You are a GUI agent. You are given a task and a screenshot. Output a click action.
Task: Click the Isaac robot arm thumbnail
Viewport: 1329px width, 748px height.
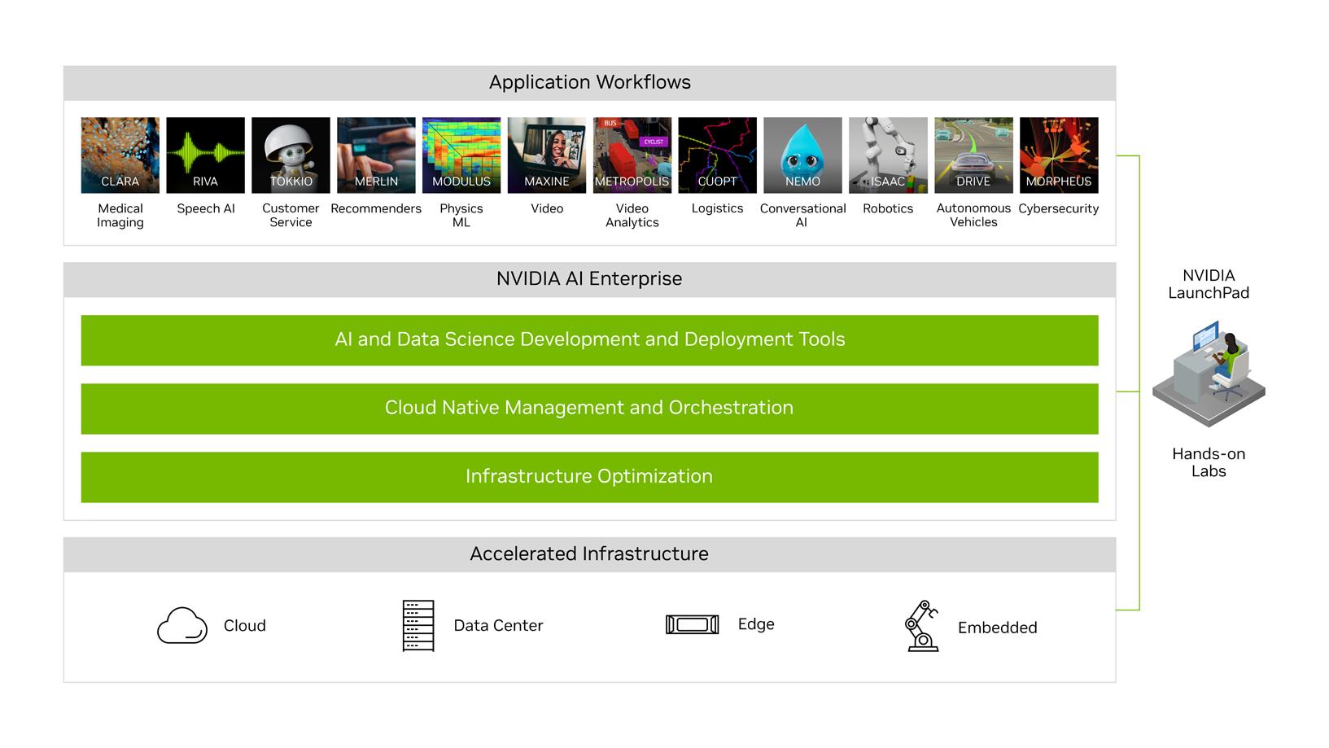tap(888, 155)
